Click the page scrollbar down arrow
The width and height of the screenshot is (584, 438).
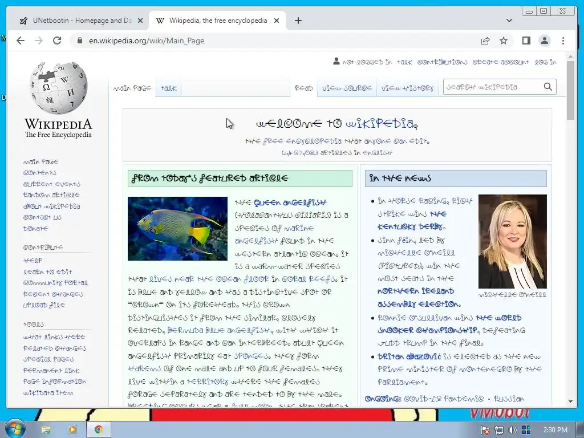tap(570, 401)
